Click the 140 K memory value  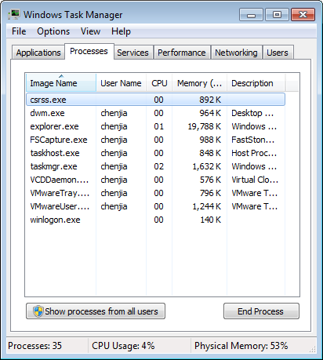tap(211, 220)
